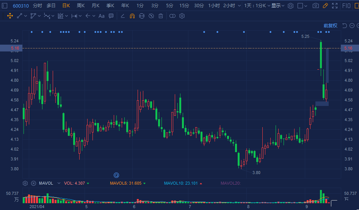Expand polygon tool dropdown arrow
Viewport: 359px width, 210px height.
click(x=39, y=16)
